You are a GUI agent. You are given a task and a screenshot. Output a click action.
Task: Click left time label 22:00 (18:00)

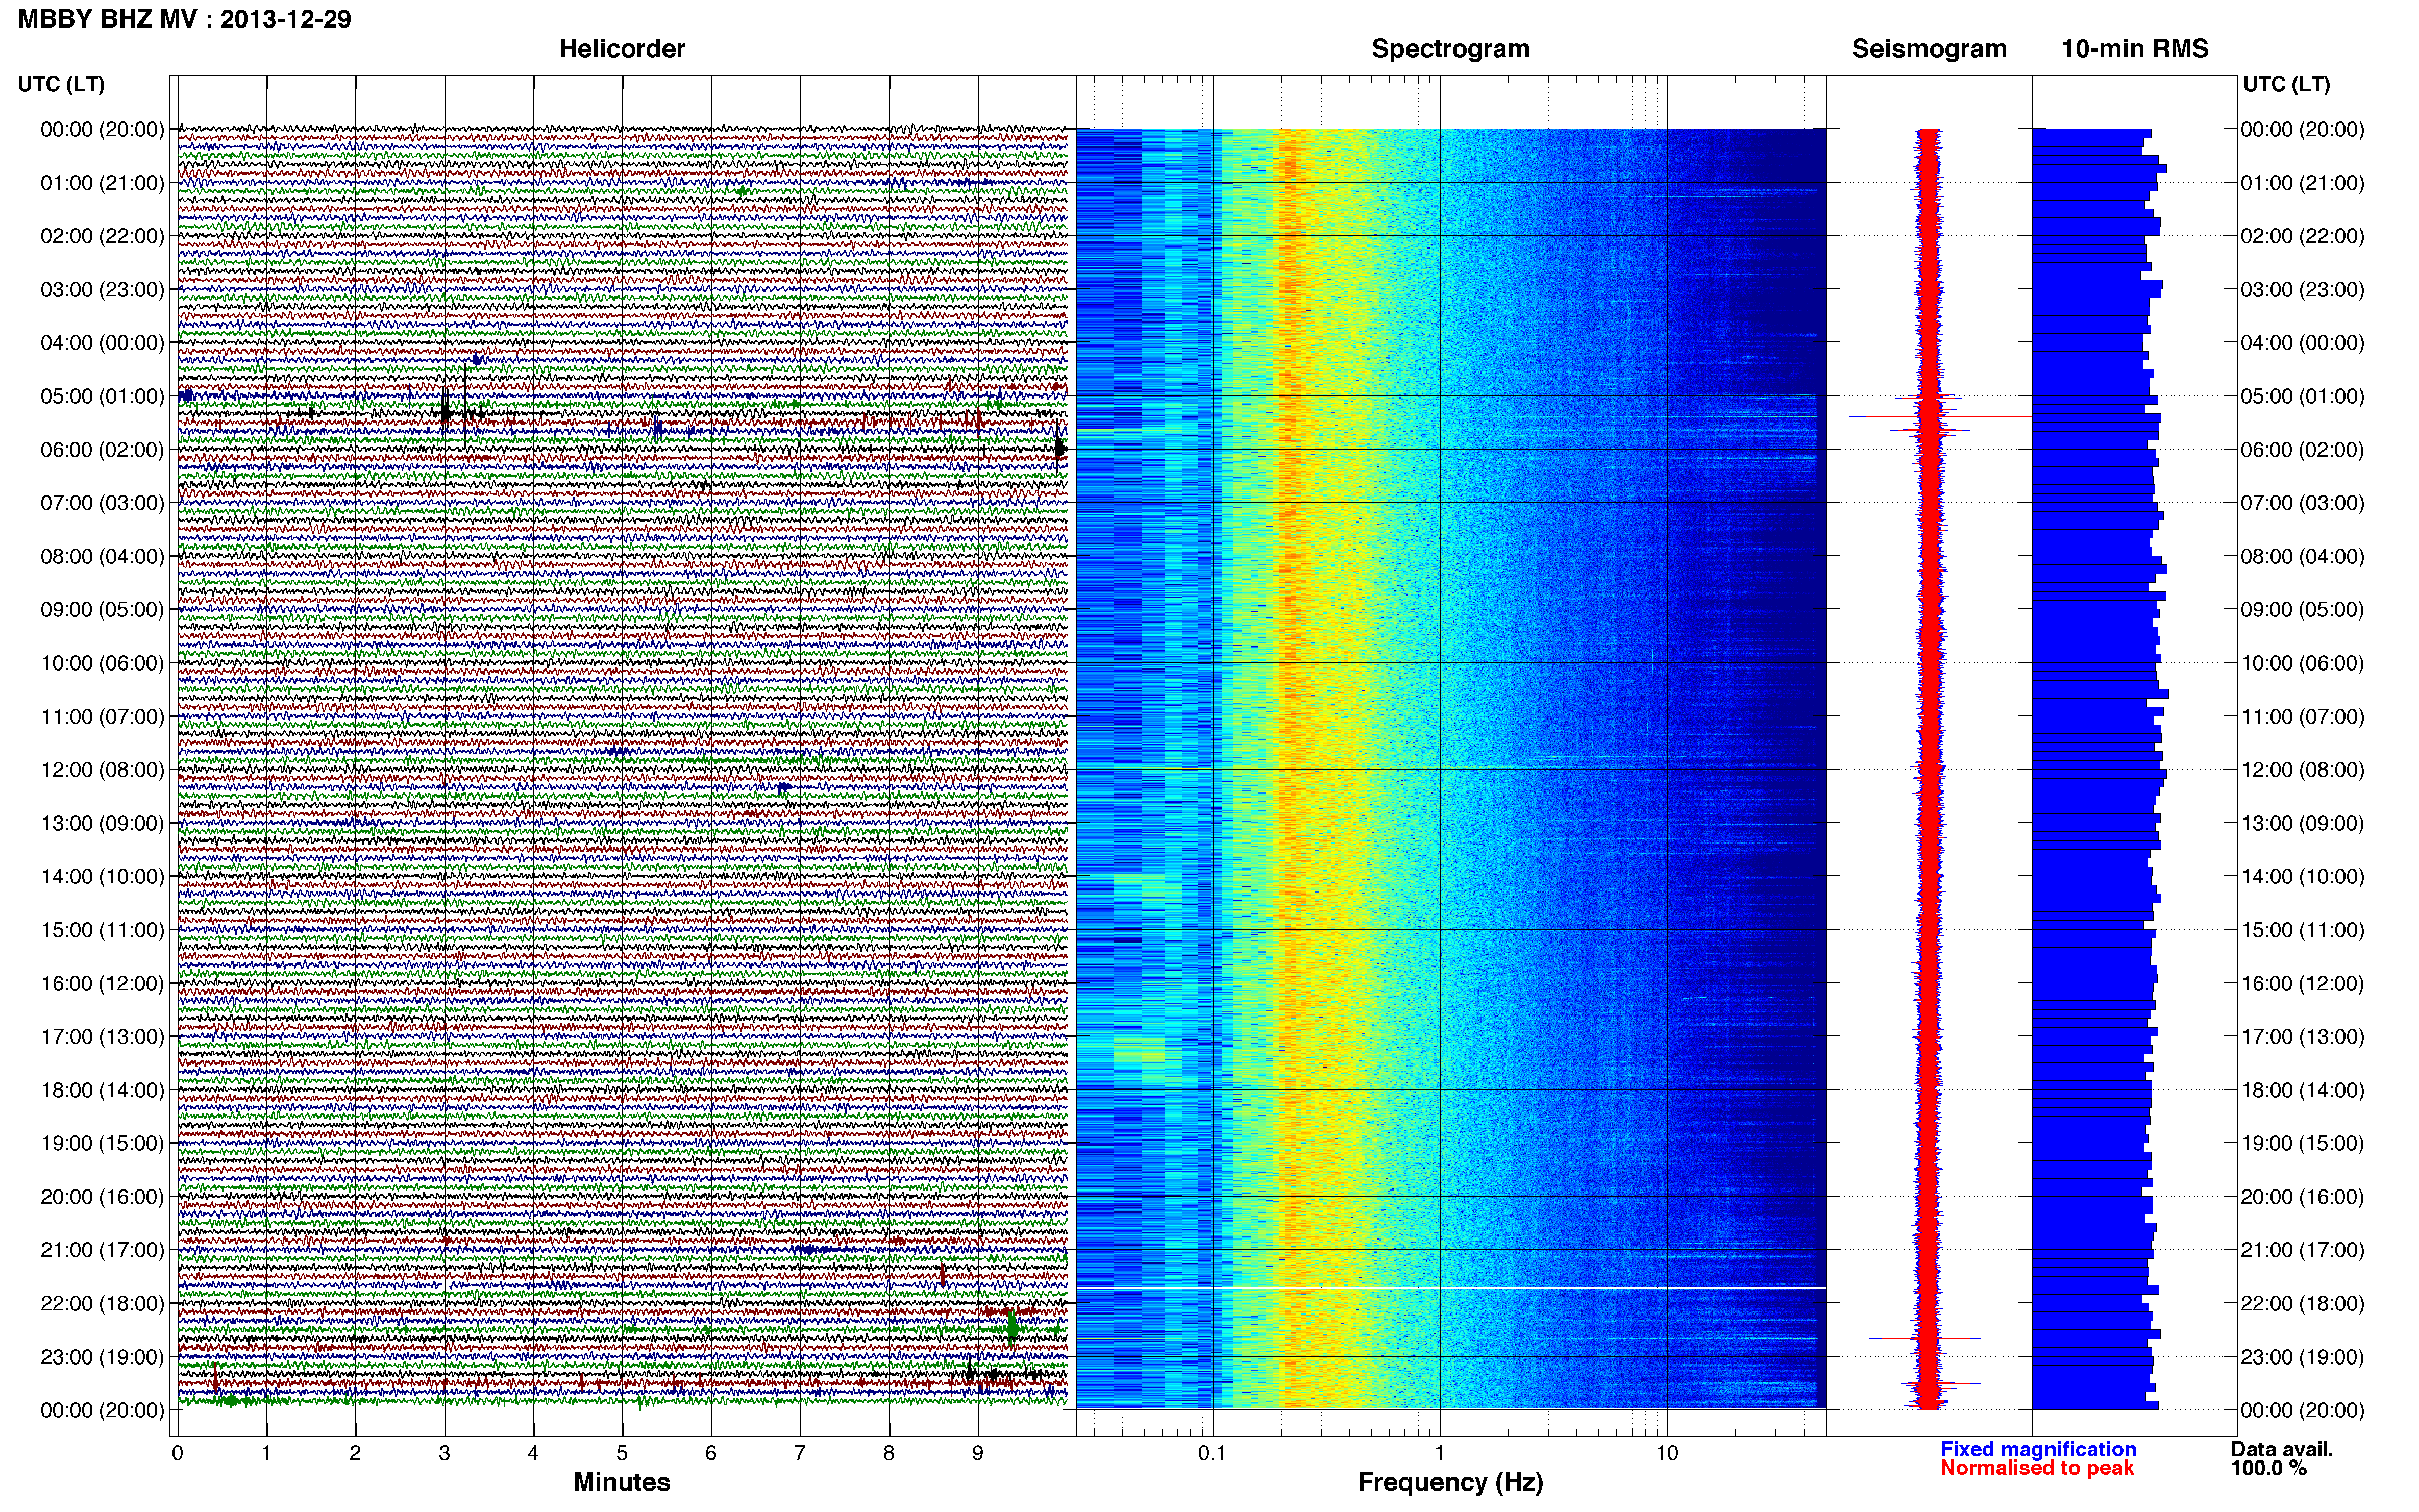coord(102,1303)
